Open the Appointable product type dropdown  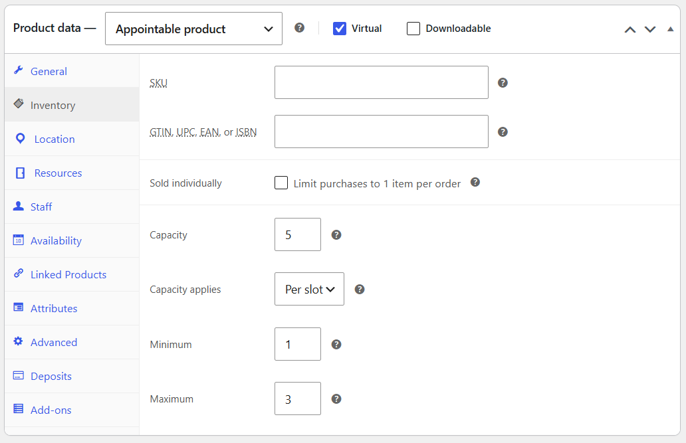tap(194, 29)
